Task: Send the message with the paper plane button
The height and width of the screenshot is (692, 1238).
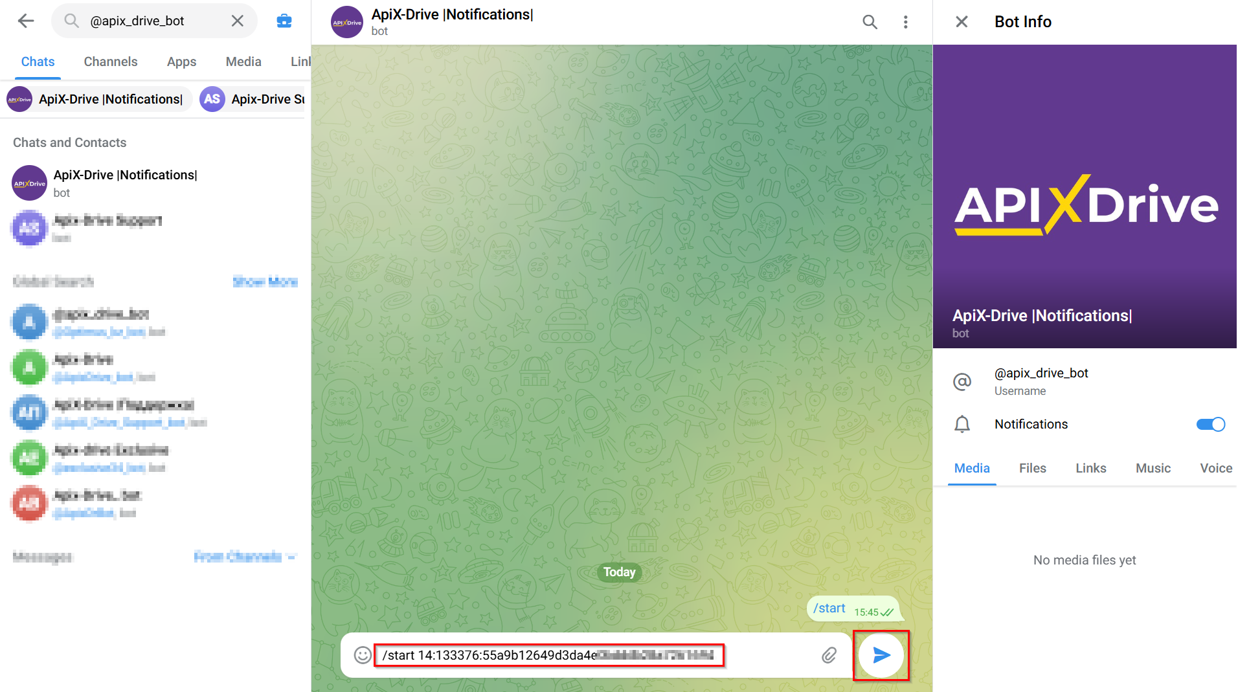Action: pos(881,655)
